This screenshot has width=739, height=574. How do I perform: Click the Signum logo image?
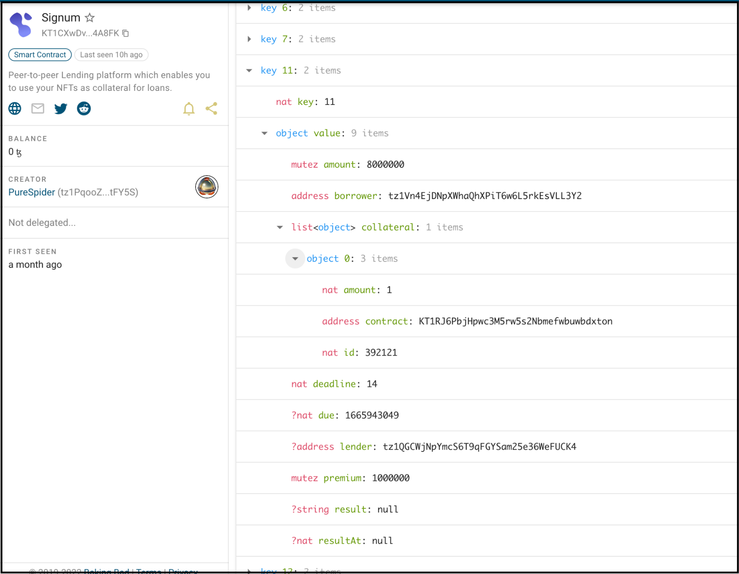[21, 24]
